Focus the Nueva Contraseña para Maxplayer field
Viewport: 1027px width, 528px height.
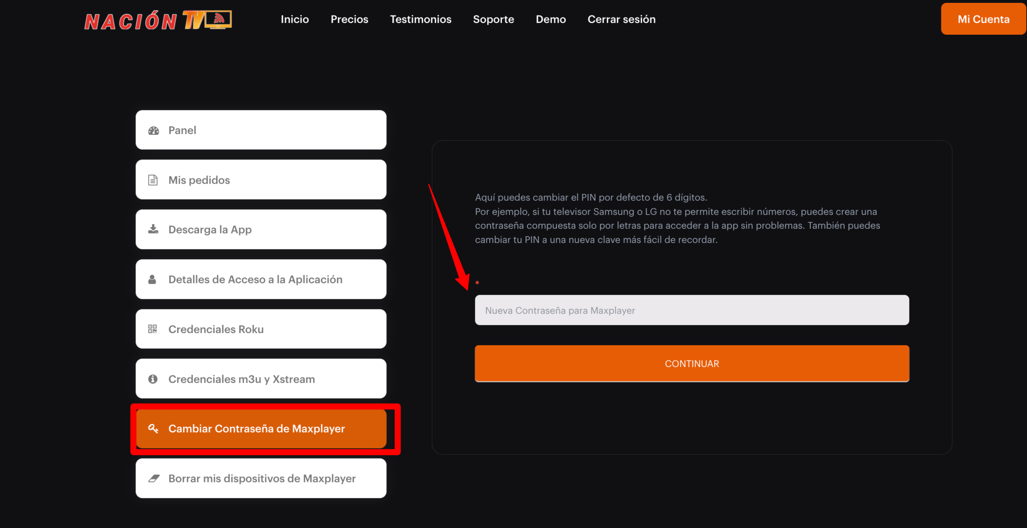(x=691, y=310)
